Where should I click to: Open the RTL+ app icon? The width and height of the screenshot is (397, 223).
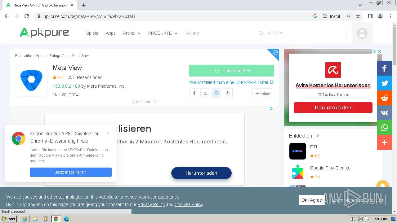click(298, 151)
